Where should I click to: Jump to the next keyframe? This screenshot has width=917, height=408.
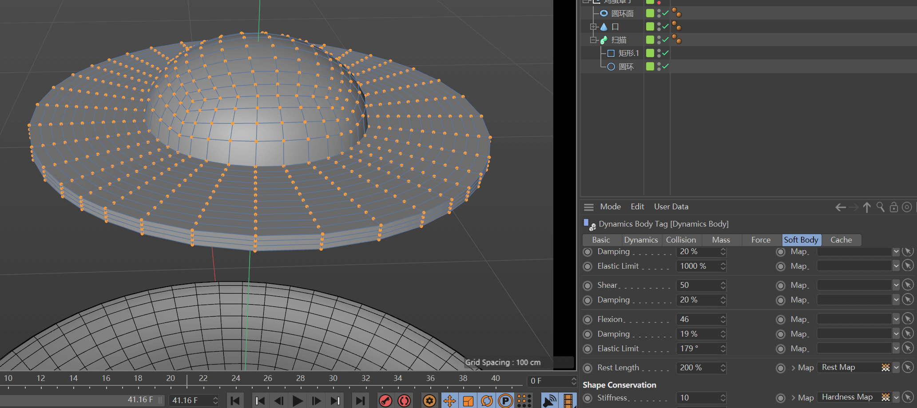(335, 401)
